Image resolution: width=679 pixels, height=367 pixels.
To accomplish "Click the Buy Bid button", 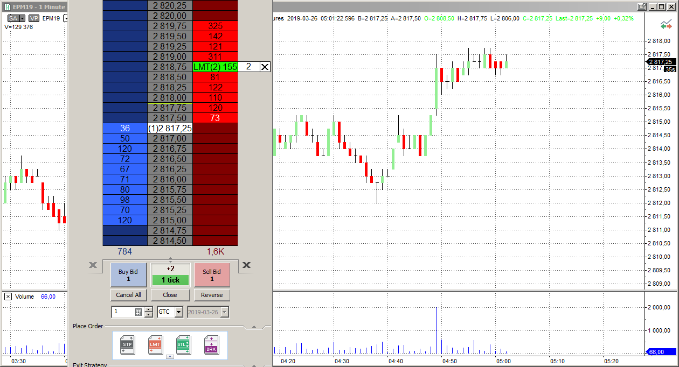I will pyautogui.click(x=128, y=275).
